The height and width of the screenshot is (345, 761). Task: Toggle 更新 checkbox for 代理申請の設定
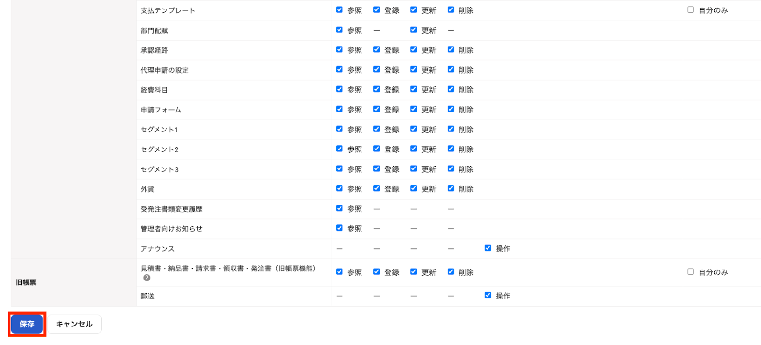[x=414, y=69]
